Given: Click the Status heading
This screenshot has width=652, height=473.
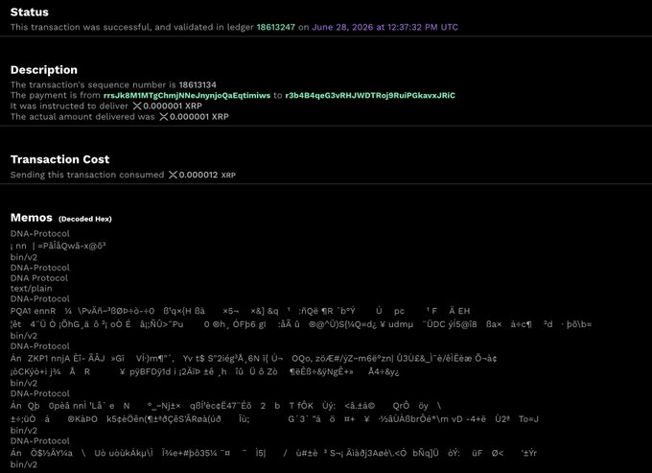Looking at the screenshot, I should pyautogui.click(x=30, y=12).
